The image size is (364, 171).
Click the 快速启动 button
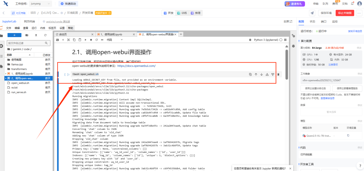(68, 4)
